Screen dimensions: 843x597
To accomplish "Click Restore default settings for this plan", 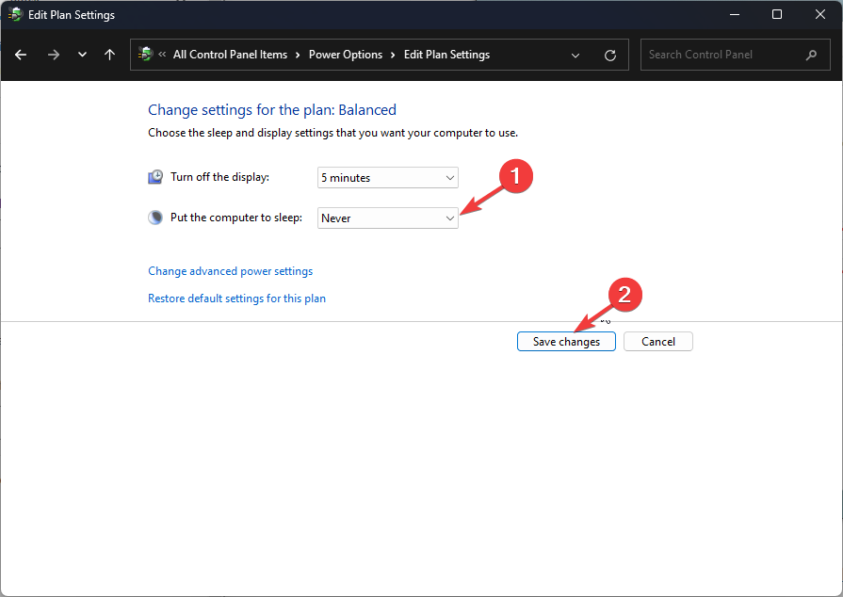I will [x=236, y=298].
